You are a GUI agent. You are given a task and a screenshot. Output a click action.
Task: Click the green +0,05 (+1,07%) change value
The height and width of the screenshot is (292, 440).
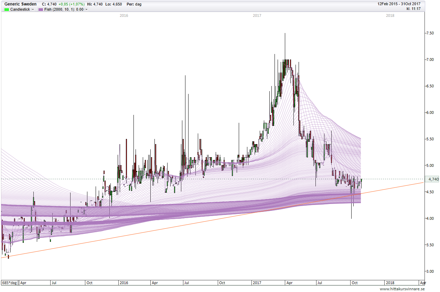[x=72, y=4]
